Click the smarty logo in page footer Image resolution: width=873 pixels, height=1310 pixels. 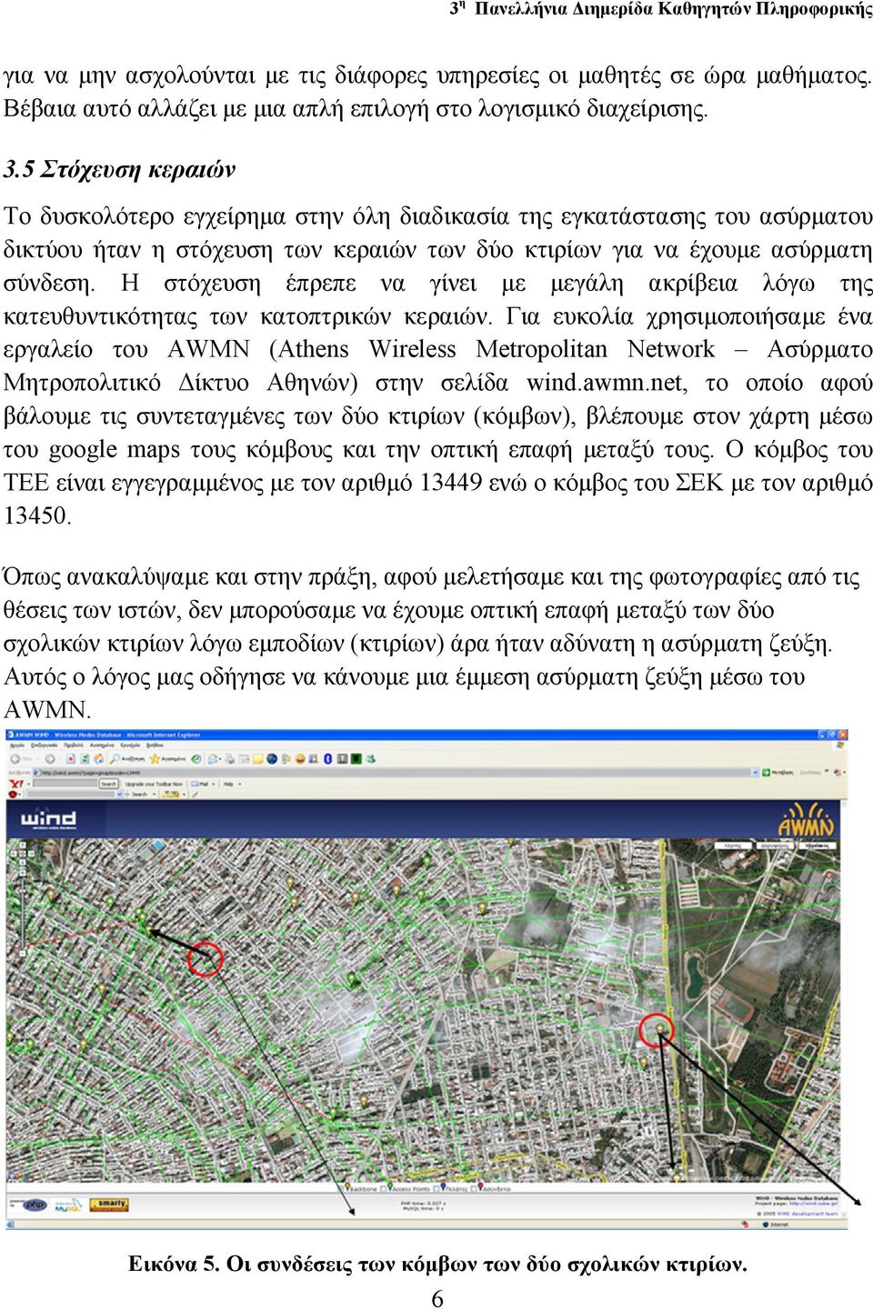(109, 1205)
